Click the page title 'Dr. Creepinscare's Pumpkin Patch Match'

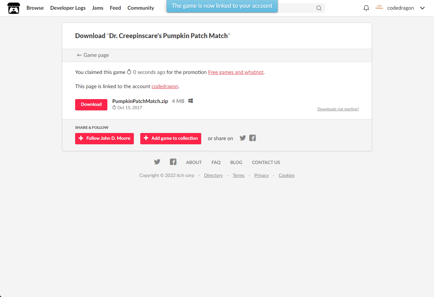(x=168, y=36)
